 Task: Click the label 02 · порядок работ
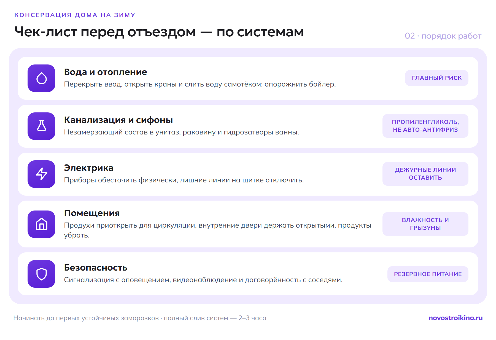(x=443, y=36)
